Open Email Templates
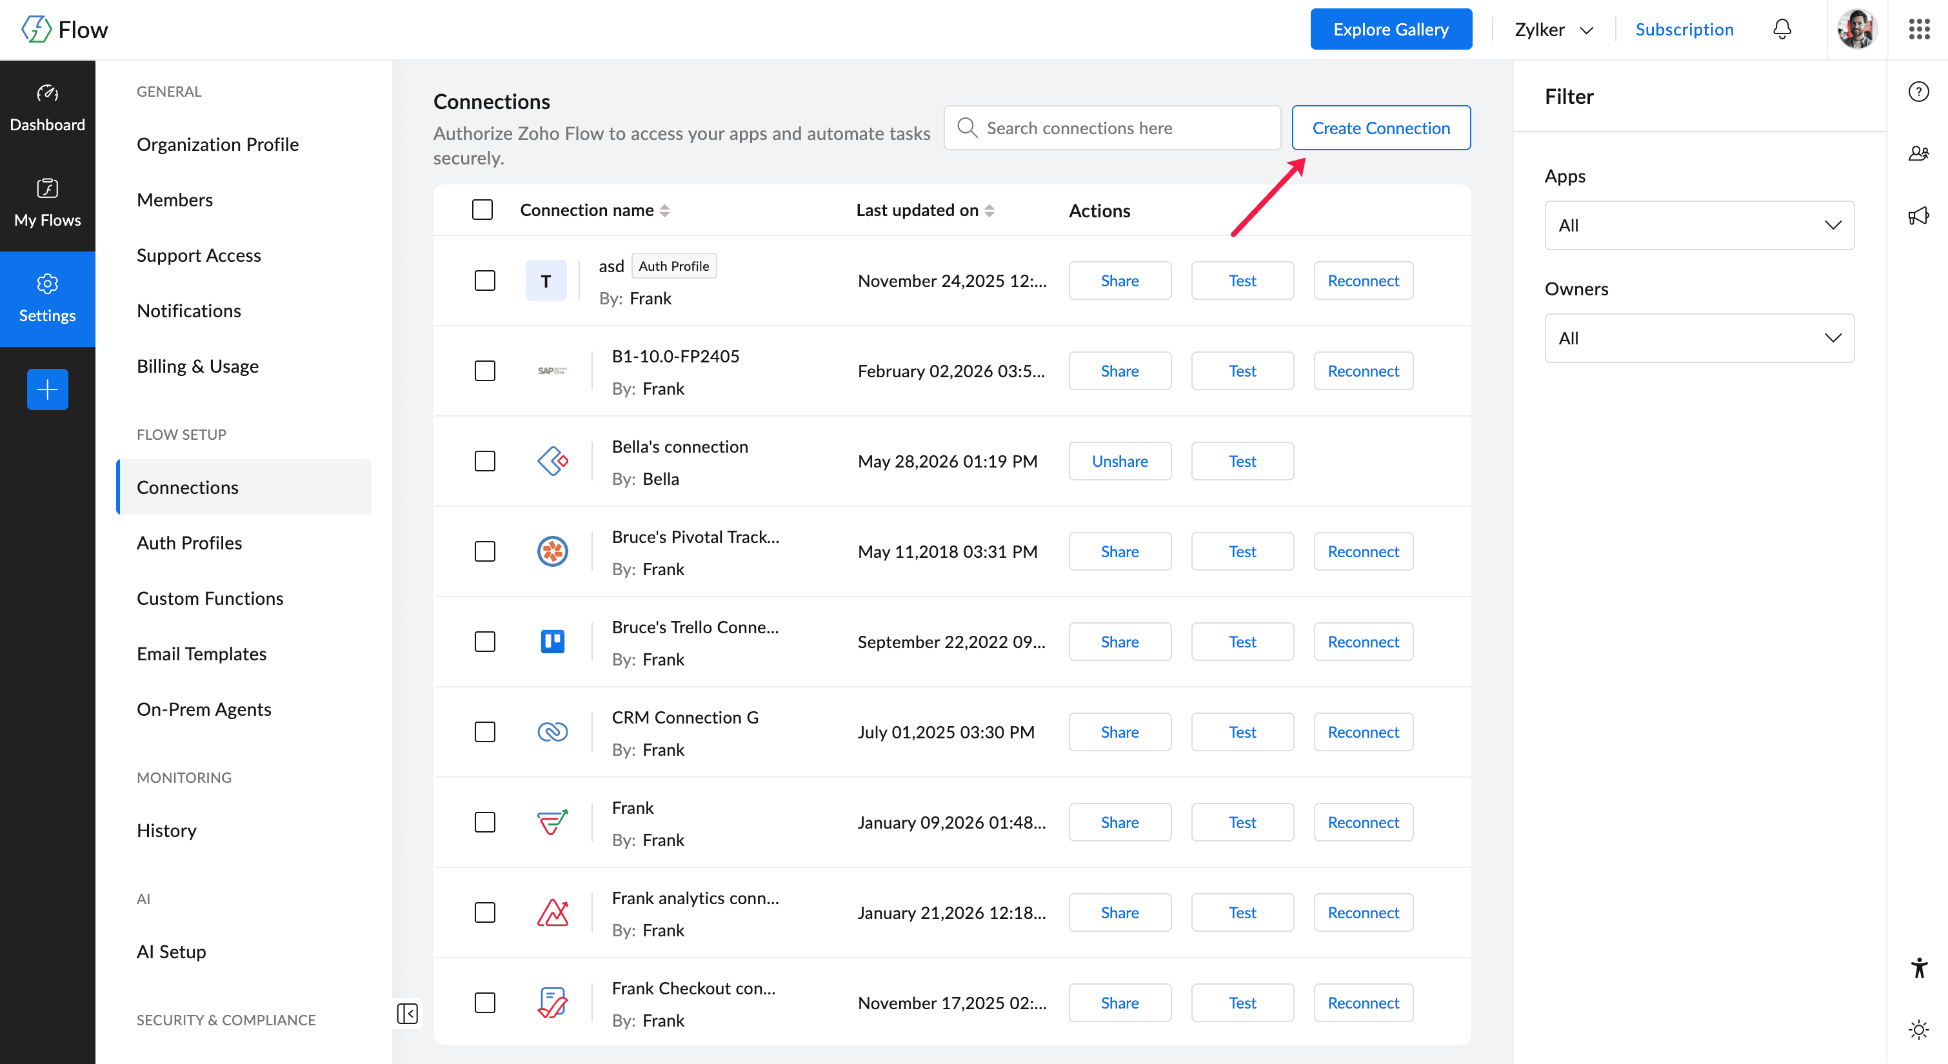This screenshot has height=1064, width=1948. pos(202,654)
